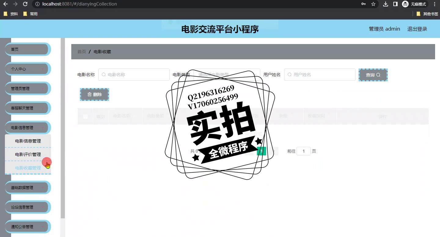Click the 管理员 admin account label
The height and width of the screenshot is (237, 440).
tap(384, 29)
